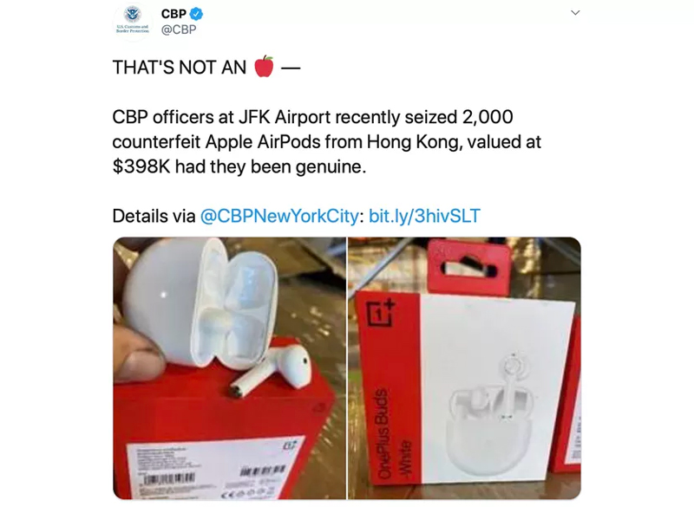Open the @CBP handle link
The height and width of the screenshot is (507, 694).
[x=179, y=29]
